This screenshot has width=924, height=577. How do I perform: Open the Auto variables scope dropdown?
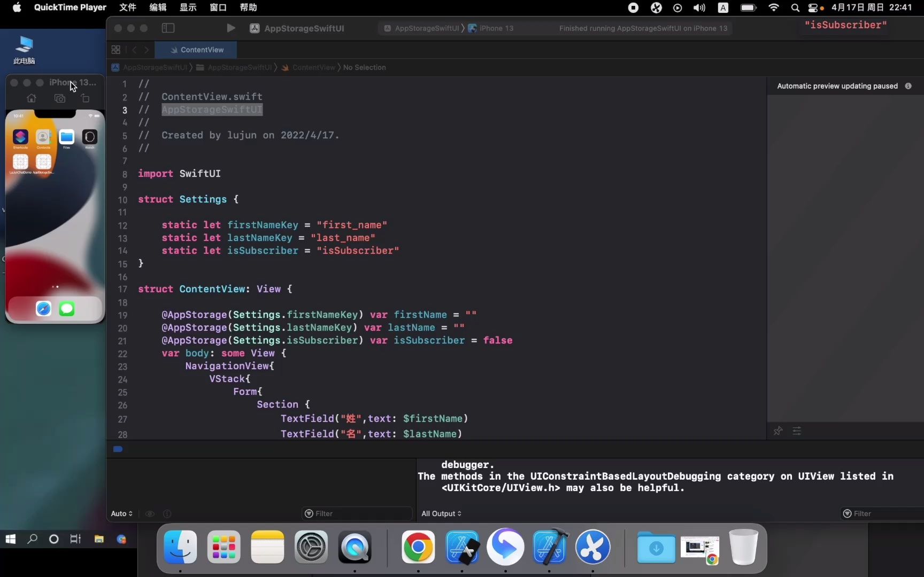coord(121,513)
